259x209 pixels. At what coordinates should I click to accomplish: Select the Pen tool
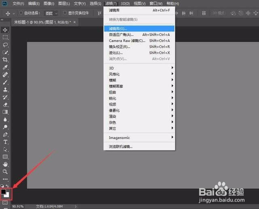point(5,135)
